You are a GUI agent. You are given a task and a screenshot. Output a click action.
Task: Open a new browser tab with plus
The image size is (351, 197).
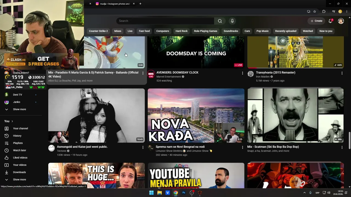pyautogui.click(x=140, y=4)
